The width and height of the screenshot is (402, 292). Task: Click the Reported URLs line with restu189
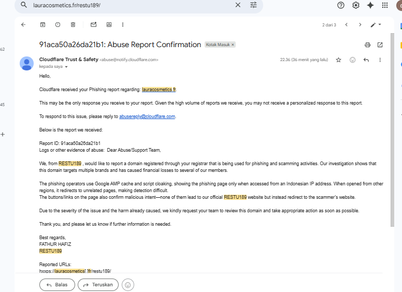pos(75,271)
